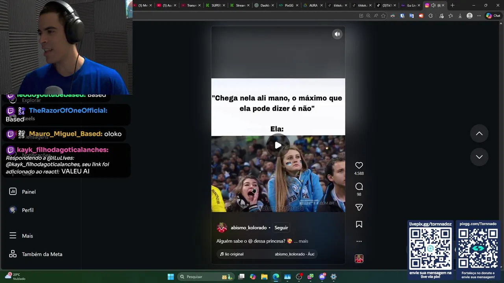
Task: Open browser settings and more menu
Action: pos(479,16)
